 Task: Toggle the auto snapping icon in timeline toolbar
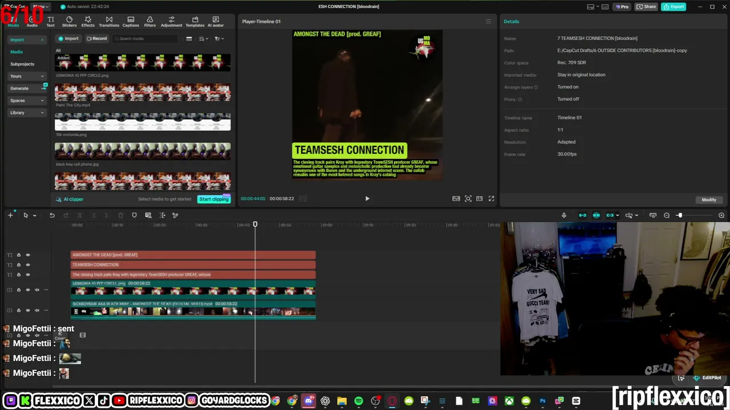point(596,215)
